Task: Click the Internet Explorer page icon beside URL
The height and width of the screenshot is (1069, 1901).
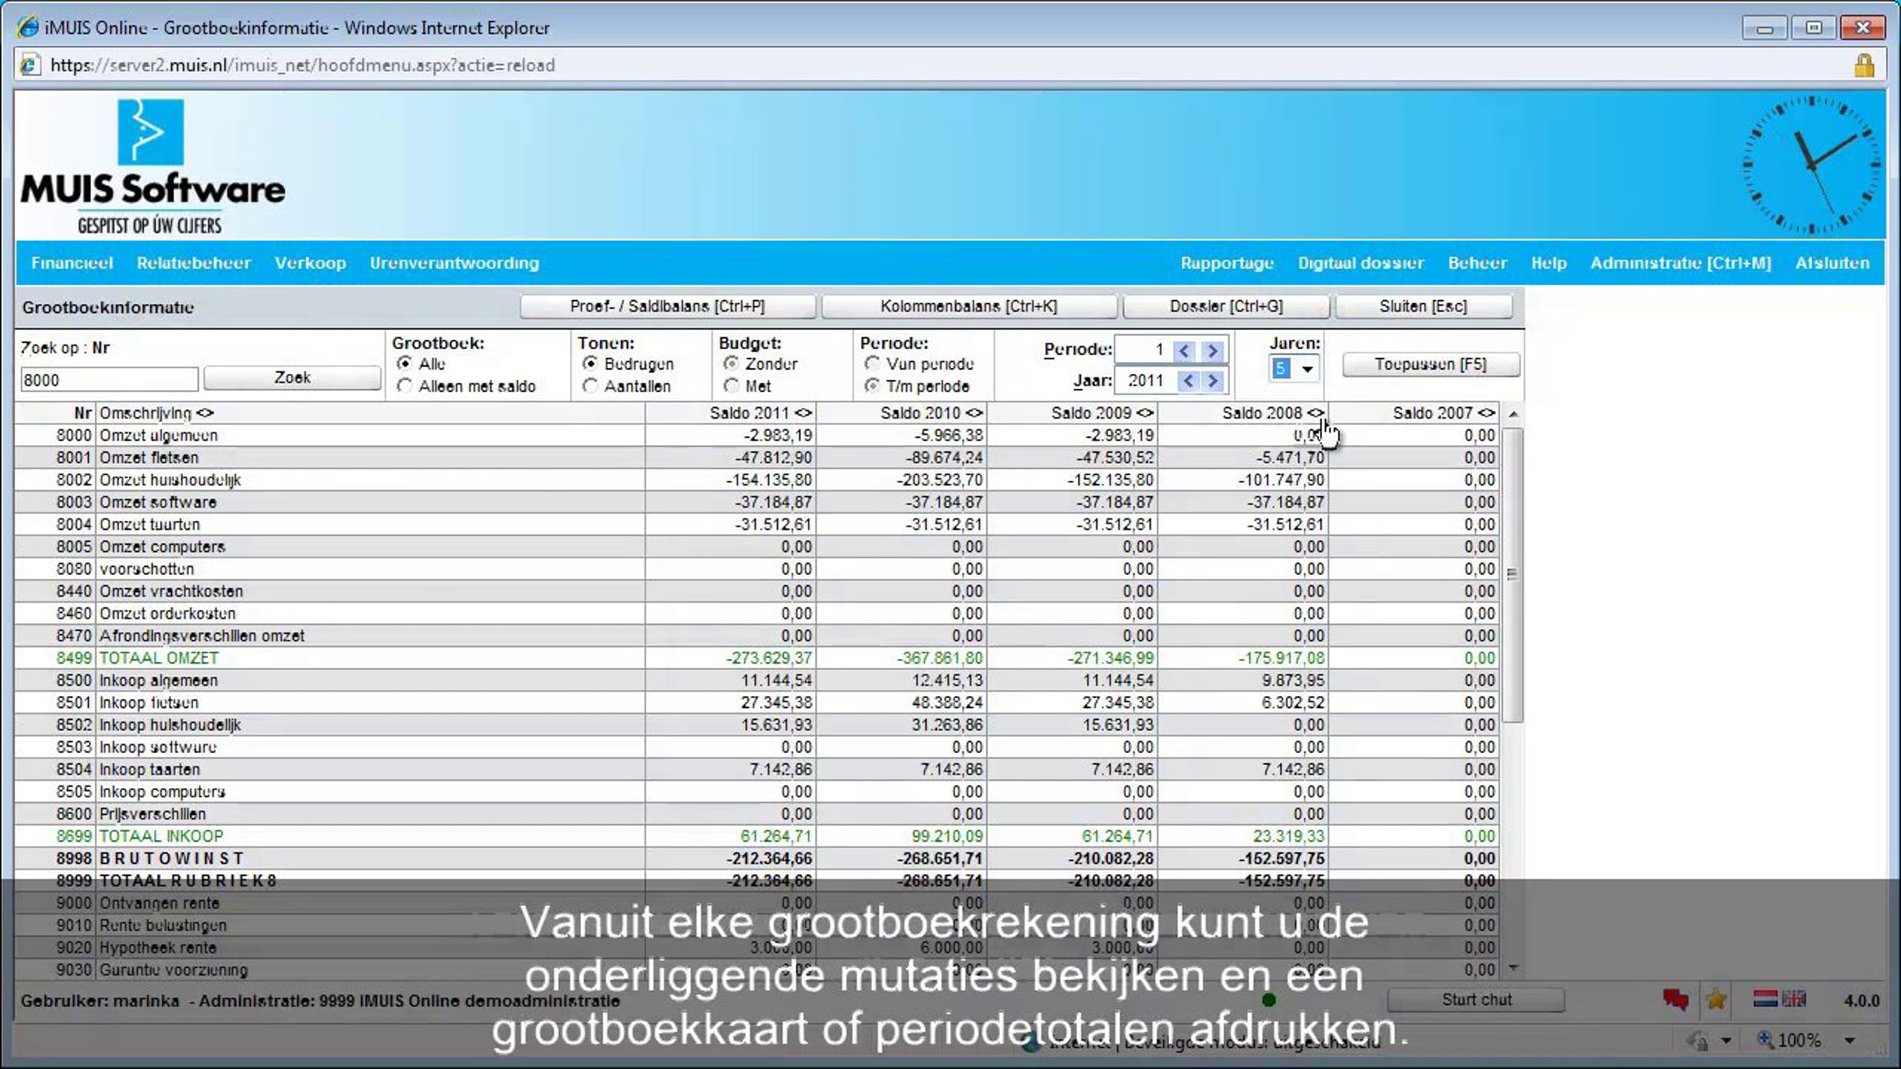Action: coord(29,65)
